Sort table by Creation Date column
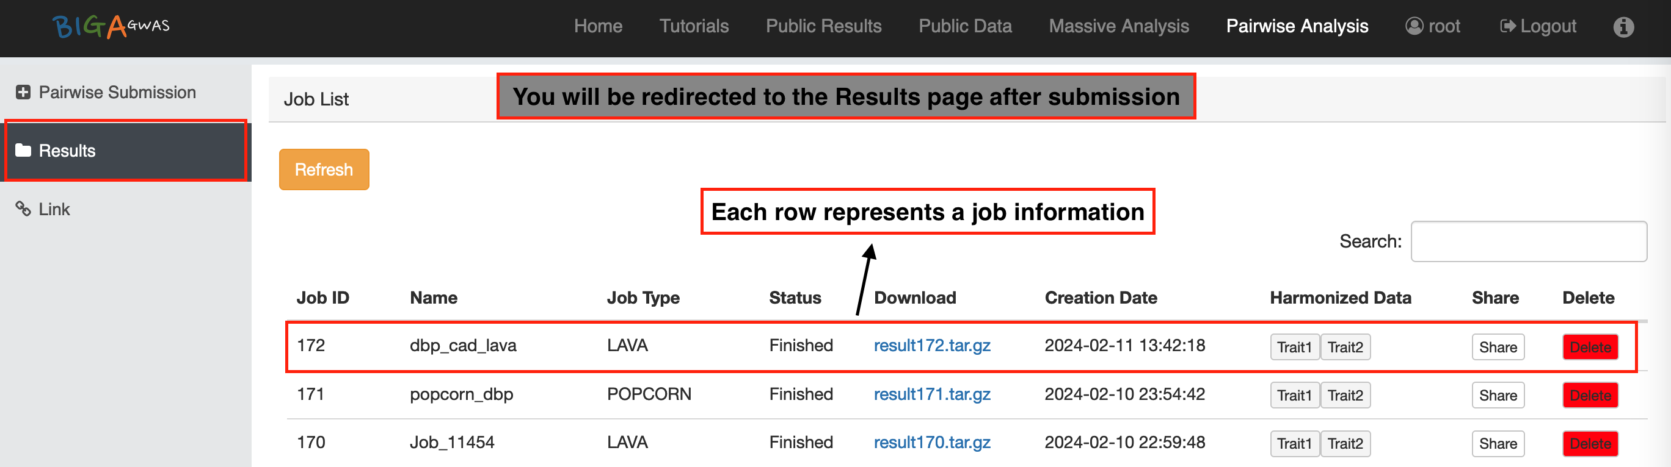1671x467 pixels. point(1100,298)
